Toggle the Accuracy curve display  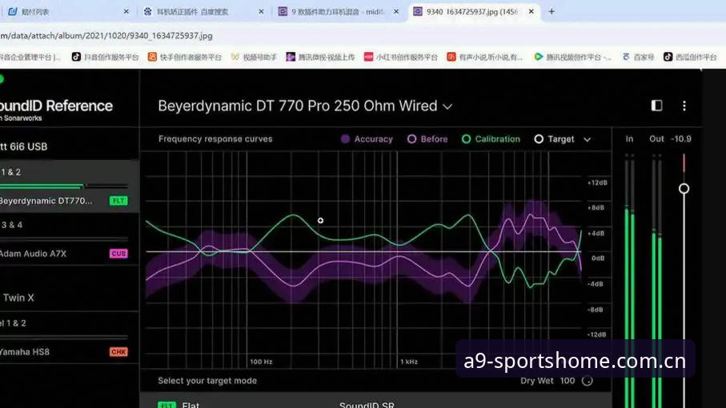pos(367,139)
